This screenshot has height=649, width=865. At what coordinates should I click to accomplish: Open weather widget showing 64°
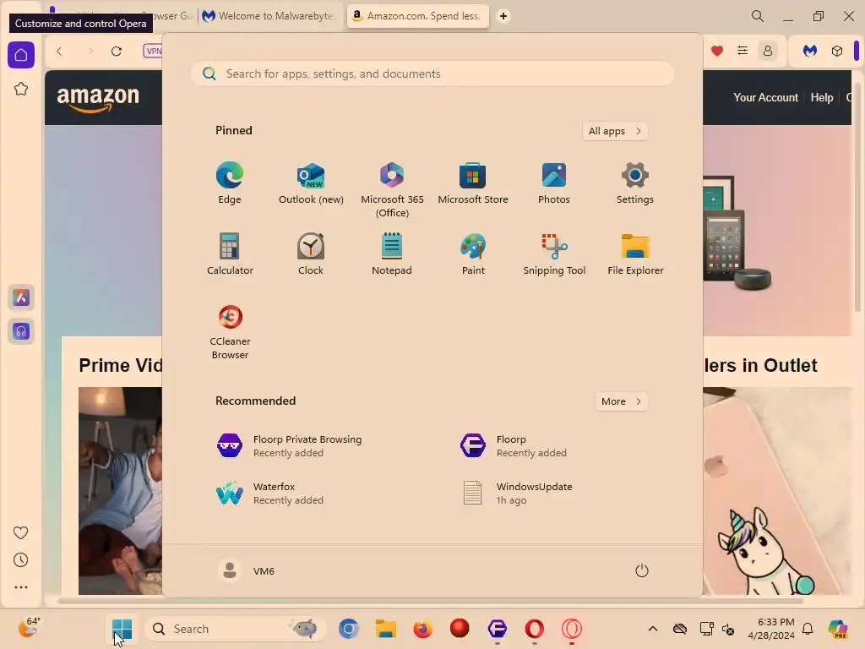tap(30, 628)
